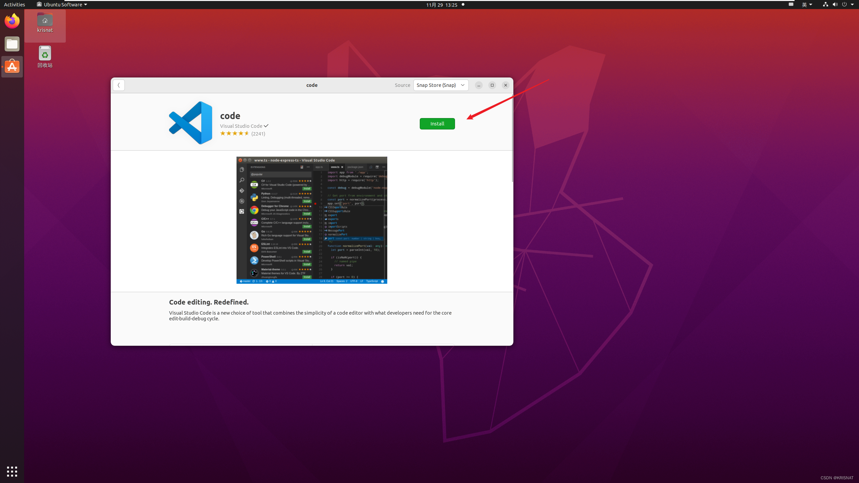Image resolution: width=859 pixels, height=483 pixels.
Task: Click Ubuntu Software icon in dock
Action: pyautogui.click(x=12, y=67)
